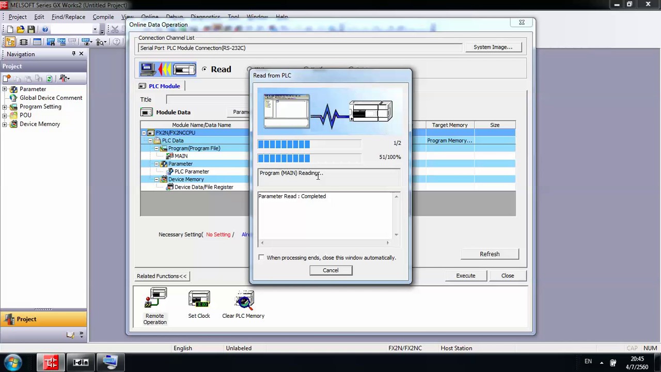Click the New project toolbar icon
661x372 pixels.
pyautogui.click(x=10, y=29)
